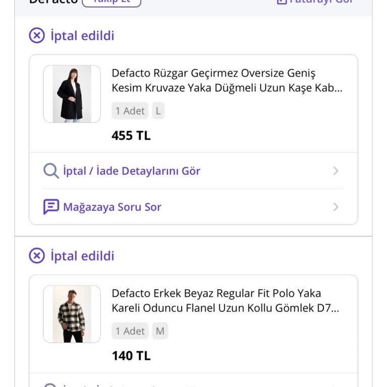387x387 pixels.
Task: Click the 455 TL price
Action: (131, 136)
